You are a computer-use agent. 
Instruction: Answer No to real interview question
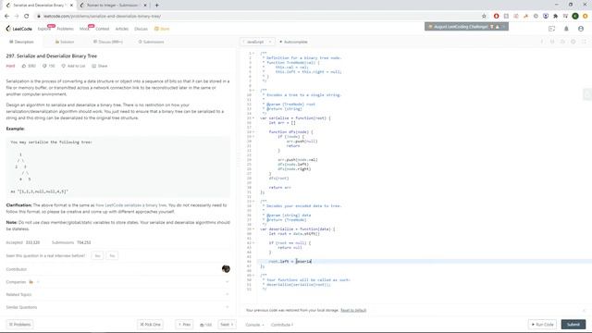click(x=112, y=255)
